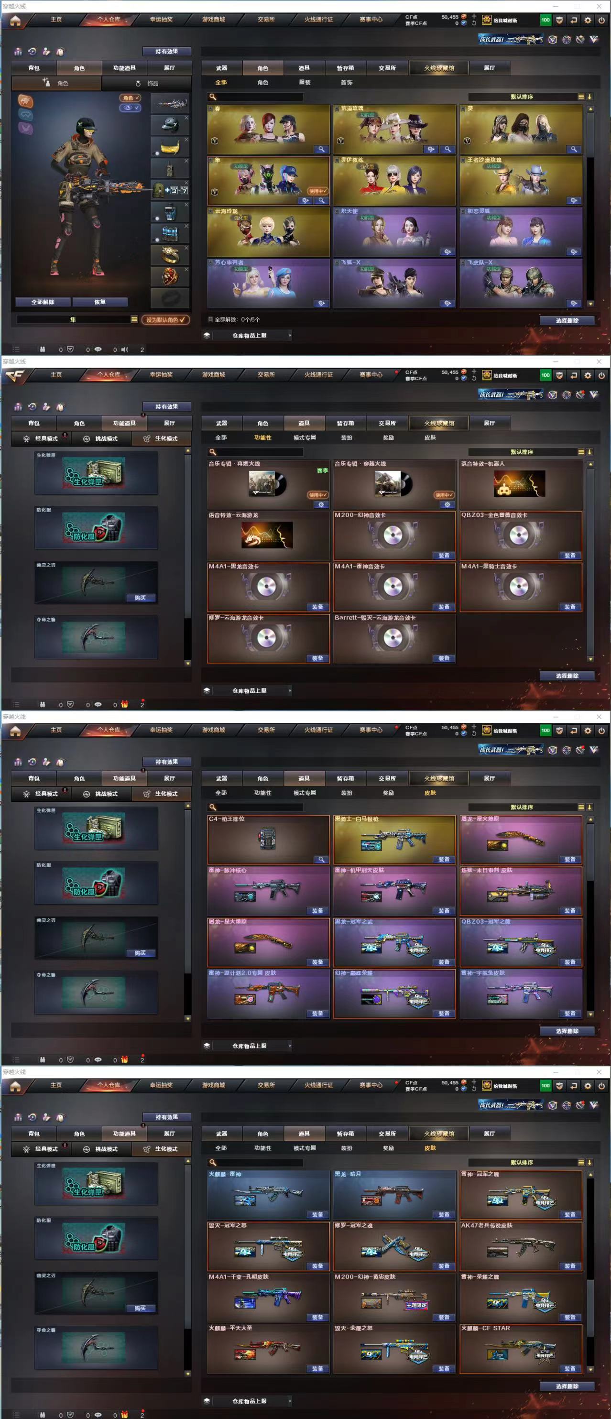This screenshot has width=611, height=1419.
Task: Click the house home icon in the characters window
Action: [x=15, y=21]
